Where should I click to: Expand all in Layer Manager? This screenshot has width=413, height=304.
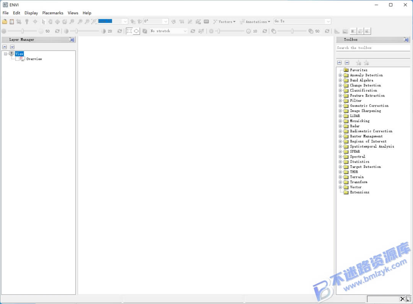[x=12, y=47]
